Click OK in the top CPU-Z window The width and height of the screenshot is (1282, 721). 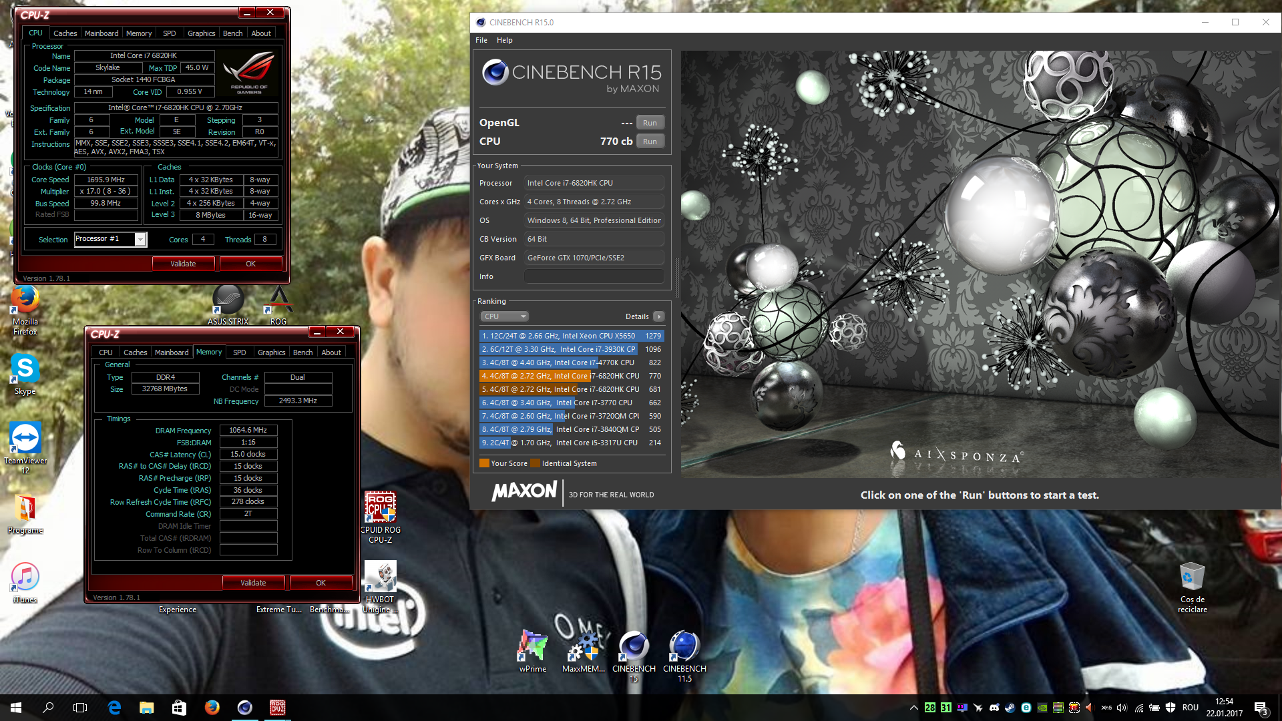tap(251, 264)
